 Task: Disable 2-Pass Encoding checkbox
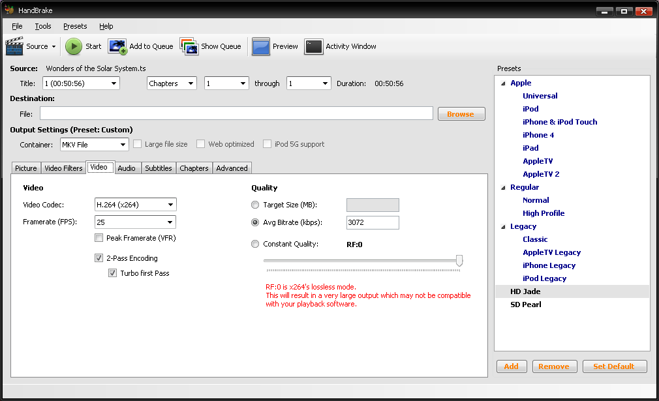click(99, 258)
